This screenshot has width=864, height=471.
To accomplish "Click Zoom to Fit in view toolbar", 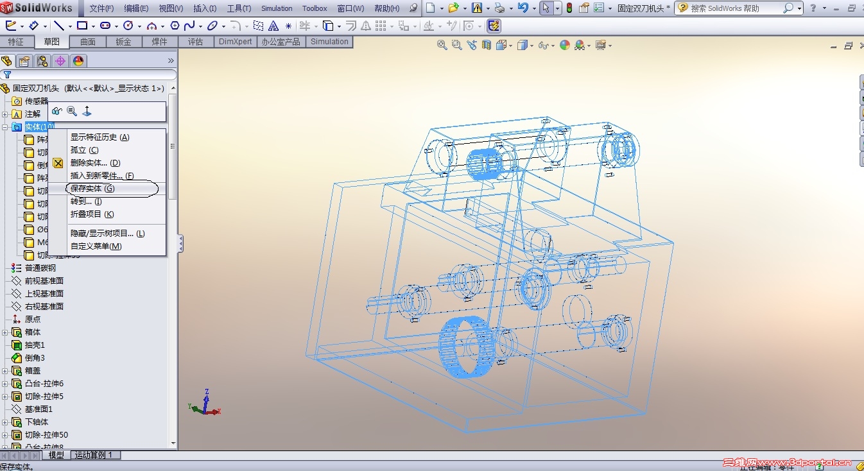I will (x=442, y=45).
